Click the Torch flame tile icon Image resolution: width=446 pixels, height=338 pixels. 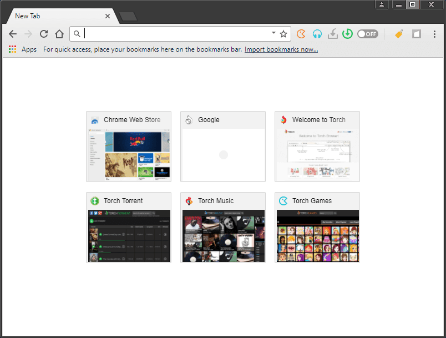(x=283, y=120)
